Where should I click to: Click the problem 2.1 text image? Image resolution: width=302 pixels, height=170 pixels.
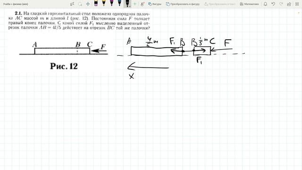click(x=79, y=21)
